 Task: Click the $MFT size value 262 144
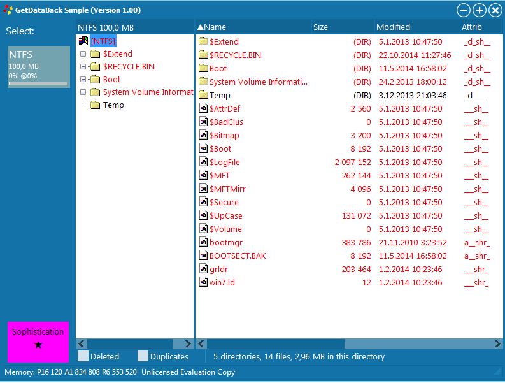coord(356,176)
